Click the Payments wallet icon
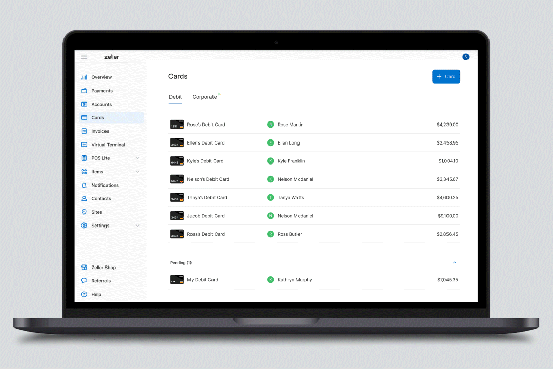This screenshot has height=369, width=553. (x=84, y=91)
